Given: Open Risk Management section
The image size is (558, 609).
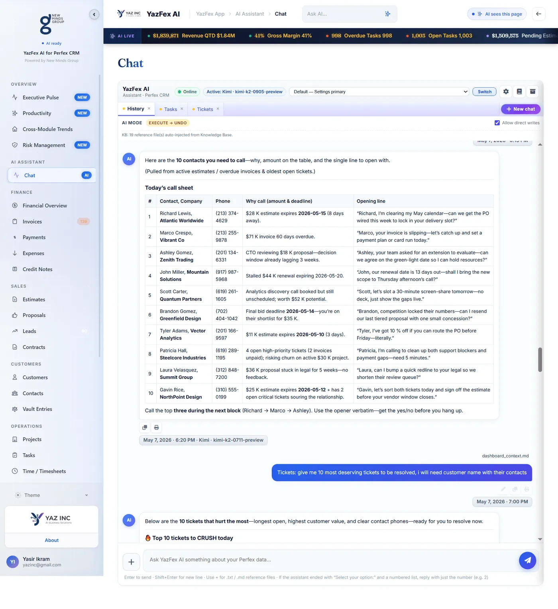Looking at the screenshot, I should point(52,145).
